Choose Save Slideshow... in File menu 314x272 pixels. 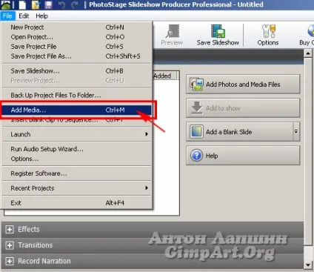coord(76,71)
